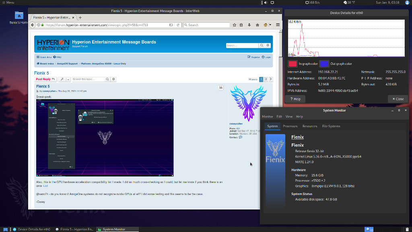This screenshot has height=232, width=412.
Task: Reload the page with the refresh icon
Action: point(178,25)
